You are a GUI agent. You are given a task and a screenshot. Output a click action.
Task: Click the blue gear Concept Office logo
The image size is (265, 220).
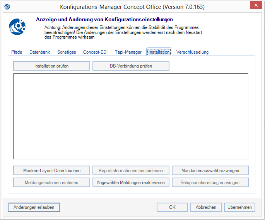pyautogui.click(x=17, y=27)
